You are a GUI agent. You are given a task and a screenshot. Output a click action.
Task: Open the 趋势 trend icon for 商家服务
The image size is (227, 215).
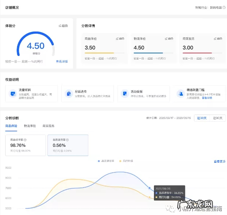[218, 39]
